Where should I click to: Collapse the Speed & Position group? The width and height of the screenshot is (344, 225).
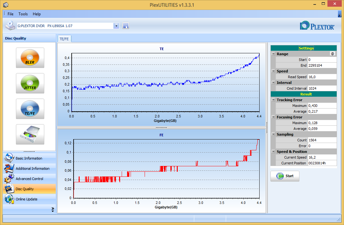coord(273,151)
